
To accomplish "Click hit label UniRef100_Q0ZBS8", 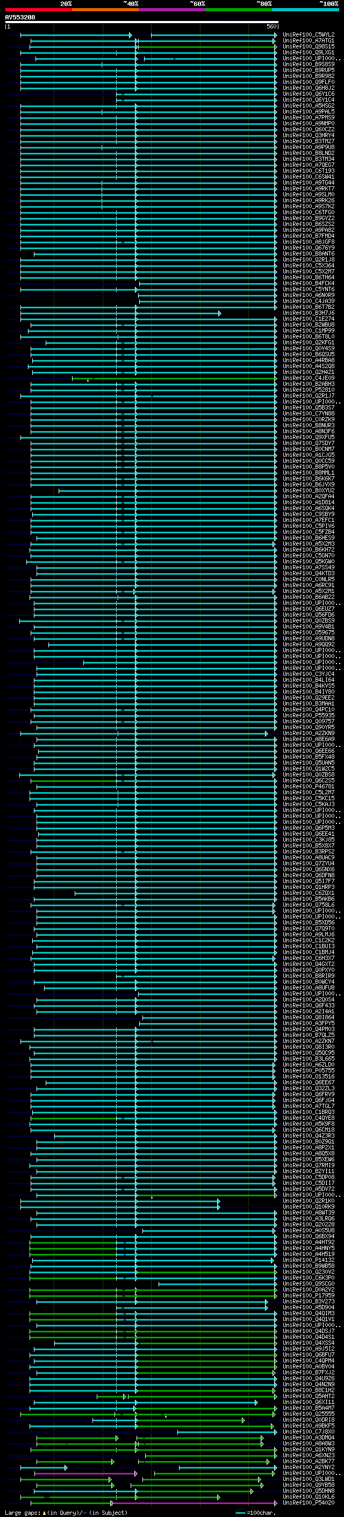I will coord(309,774).
